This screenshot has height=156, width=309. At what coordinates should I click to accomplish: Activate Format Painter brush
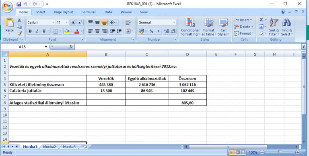(19, 33)
